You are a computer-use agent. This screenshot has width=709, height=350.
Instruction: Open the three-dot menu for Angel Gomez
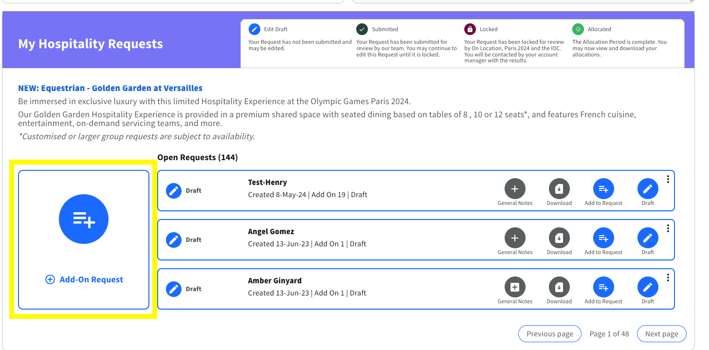pos(668,228)
